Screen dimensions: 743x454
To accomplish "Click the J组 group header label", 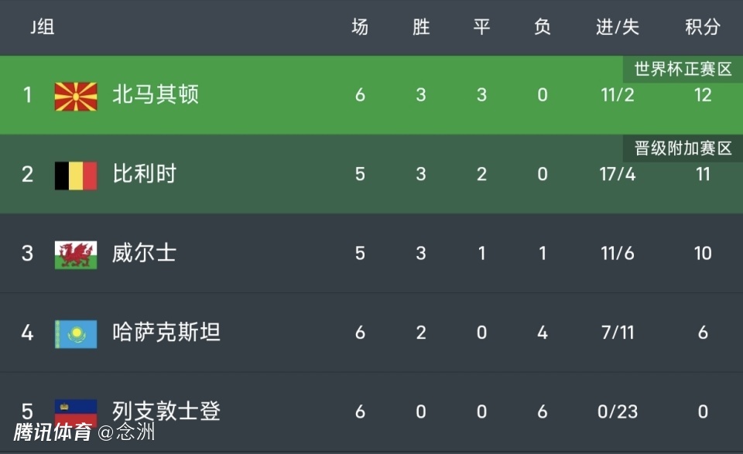I will (43, 28).
